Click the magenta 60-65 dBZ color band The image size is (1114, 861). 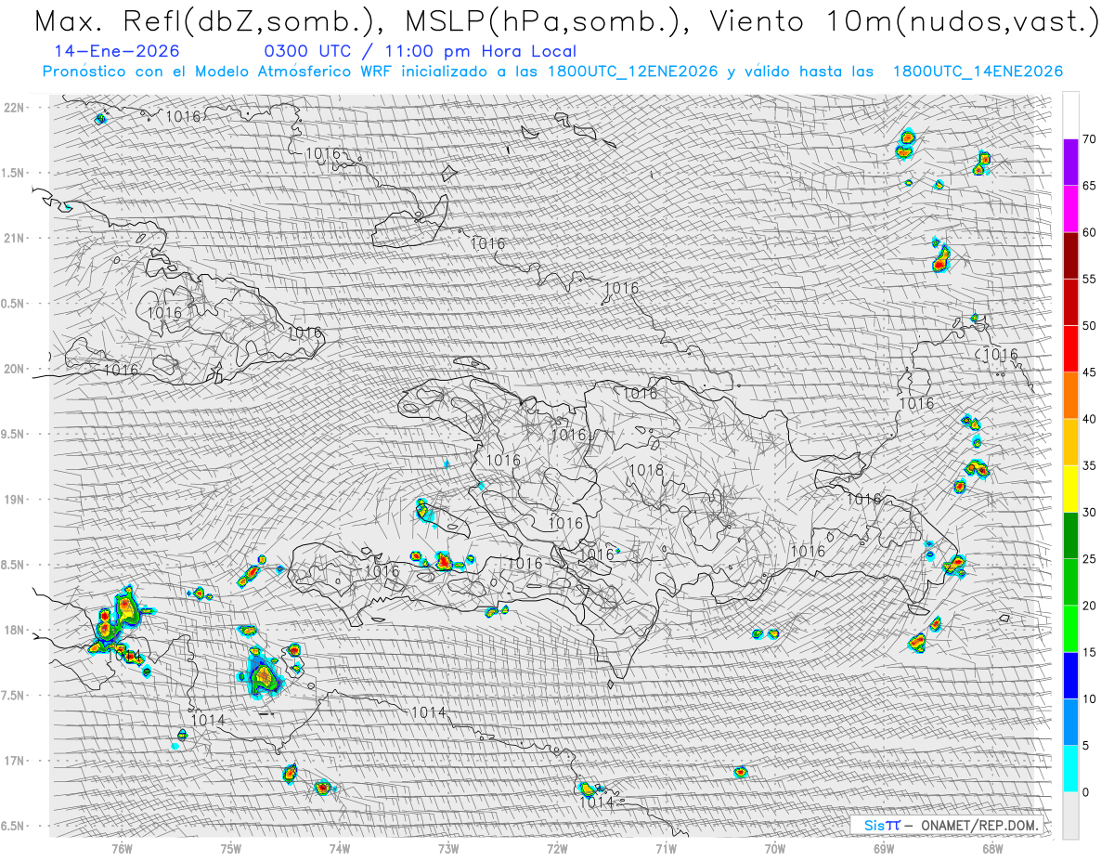[x=1070, y=209]
